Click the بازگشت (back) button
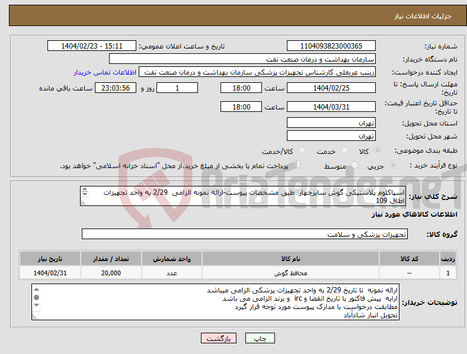The image size is (467, 354). [x=219, y=338]
